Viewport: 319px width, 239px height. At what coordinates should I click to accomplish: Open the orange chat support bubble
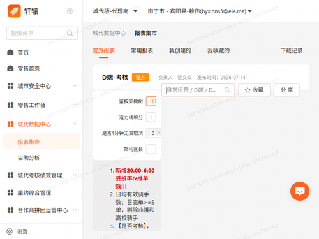click(x=300, y=191)
